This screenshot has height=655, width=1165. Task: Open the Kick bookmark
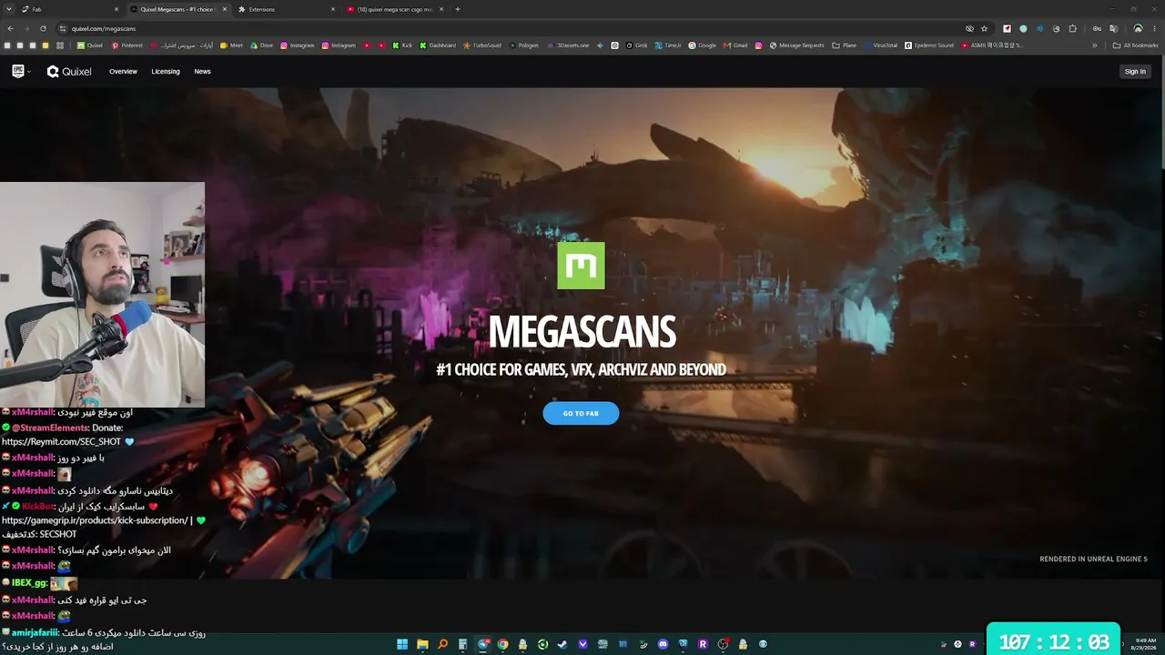coord(403,45)
